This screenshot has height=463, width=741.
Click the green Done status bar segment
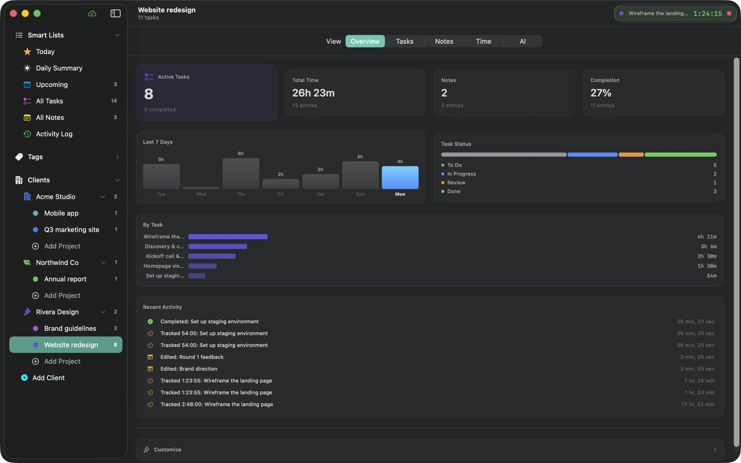click(x=681, y=154)
